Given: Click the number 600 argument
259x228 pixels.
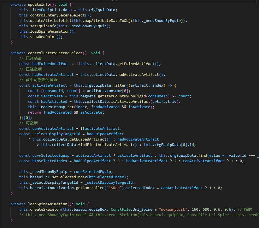Looking at the screenshot, I should 206,210.
